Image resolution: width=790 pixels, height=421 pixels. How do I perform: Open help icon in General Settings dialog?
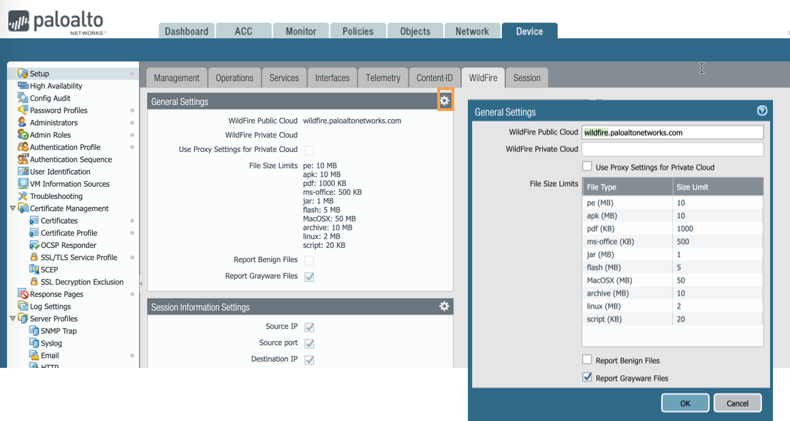click(762, 110)
